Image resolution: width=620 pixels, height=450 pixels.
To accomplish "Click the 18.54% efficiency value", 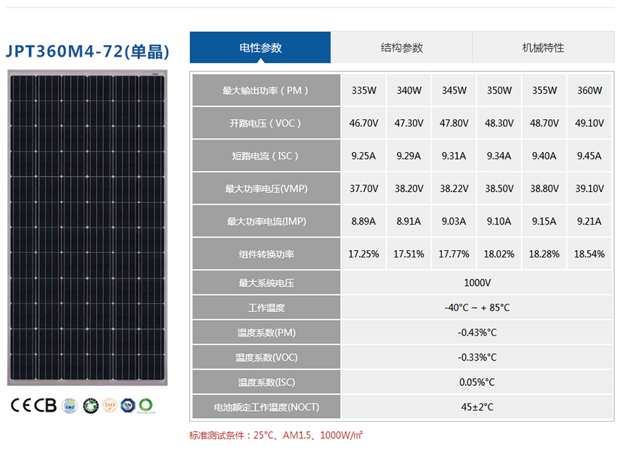I will click(x=589, y=254).
